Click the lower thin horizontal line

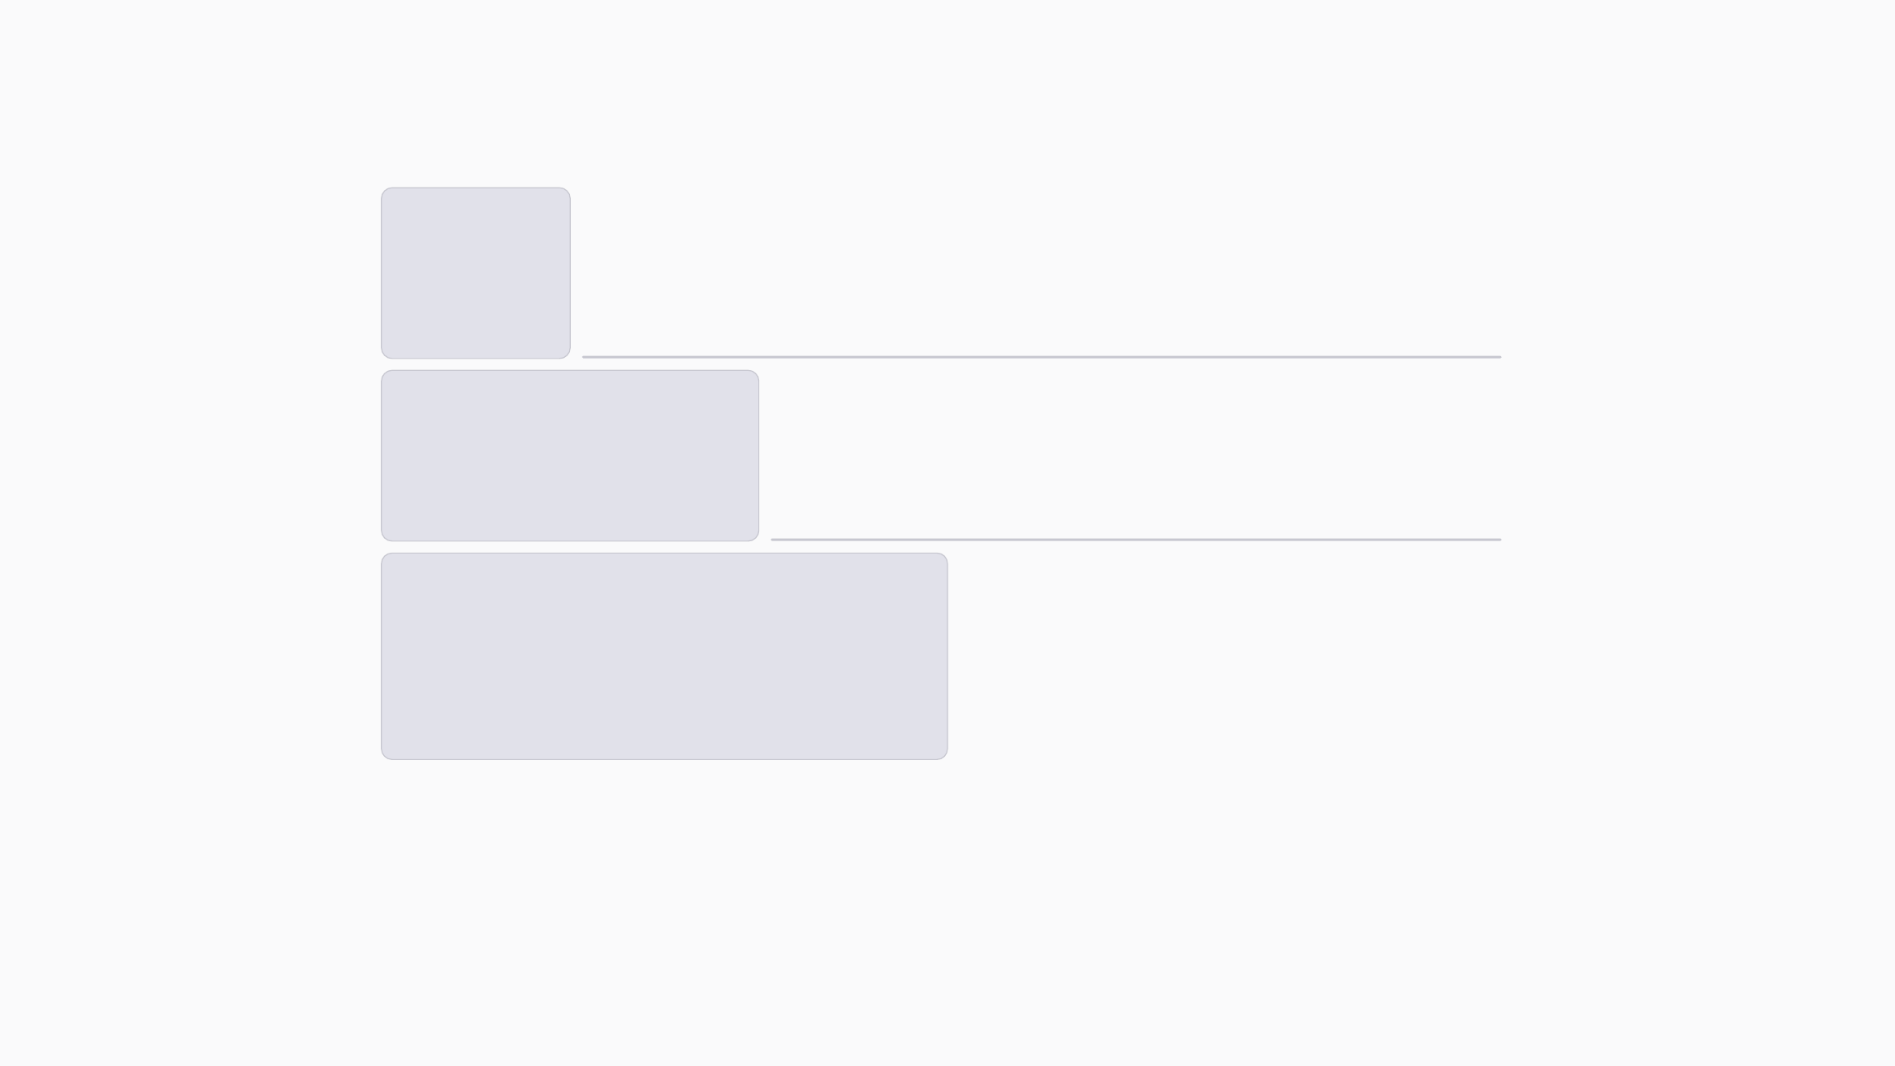[x=1135, y=540]
